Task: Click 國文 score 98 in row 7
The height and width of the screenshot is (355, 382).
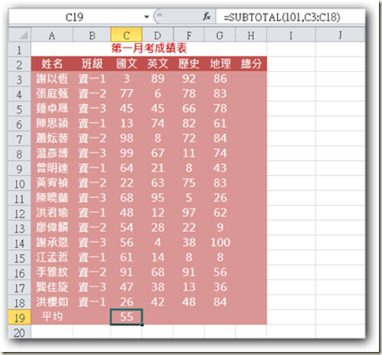Action: (126, 138)
